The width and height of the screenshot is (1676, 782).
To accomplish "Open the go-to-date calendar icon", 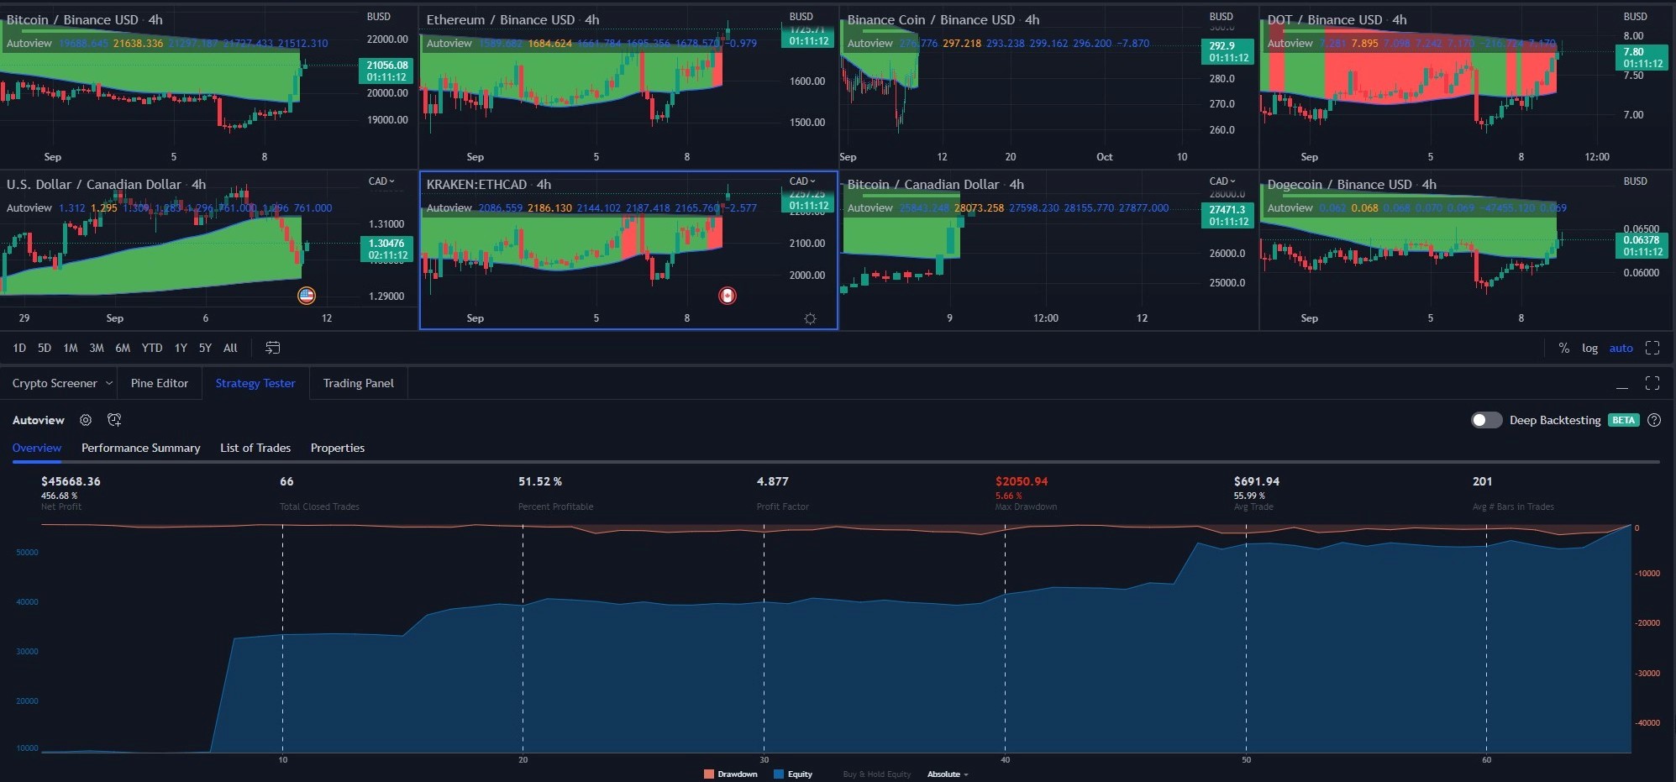I will 272,347.
